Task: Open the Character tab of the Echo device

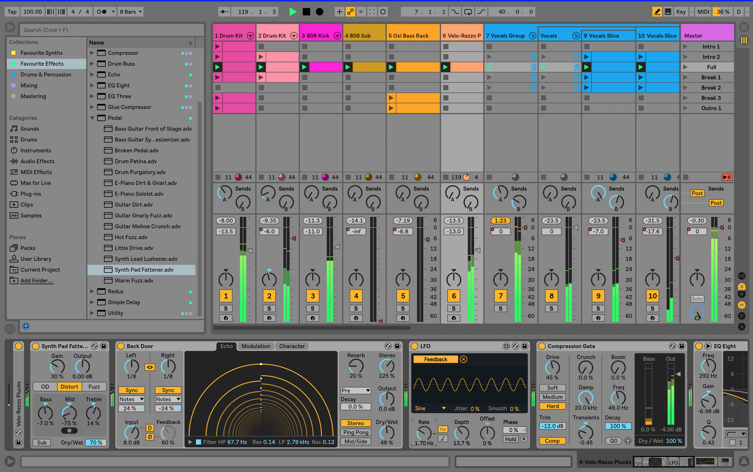Action: (x=292, y=346)
